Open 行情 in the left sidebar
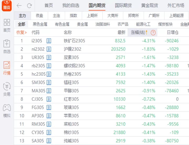189x145 pixels. pos(7,68)
